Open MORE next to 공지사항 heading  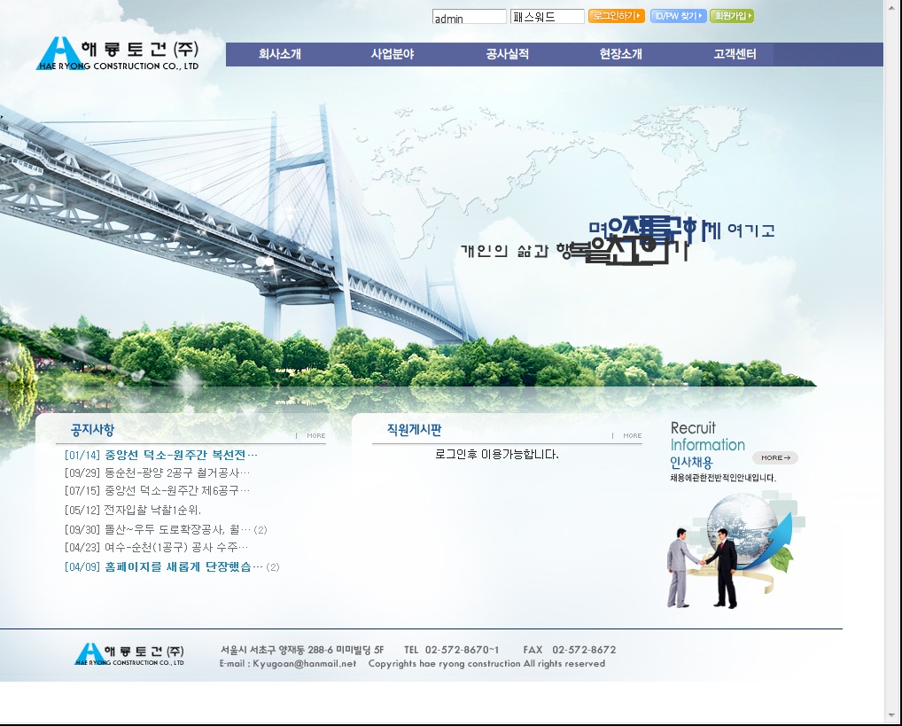click(315, 435)
